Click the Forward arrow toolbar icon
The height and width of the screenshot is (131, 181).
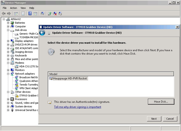point(9,14)
